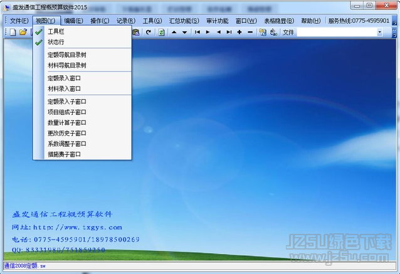The width and height of the screenshot is (400, 274).
Task: Close the open 视图(V) menu
Action: pos(45,21)
